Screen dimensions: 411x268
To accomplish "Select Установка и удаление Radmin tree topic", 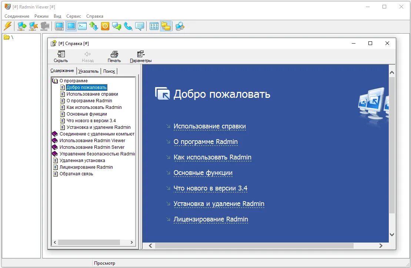I will [x=98, y=127].
